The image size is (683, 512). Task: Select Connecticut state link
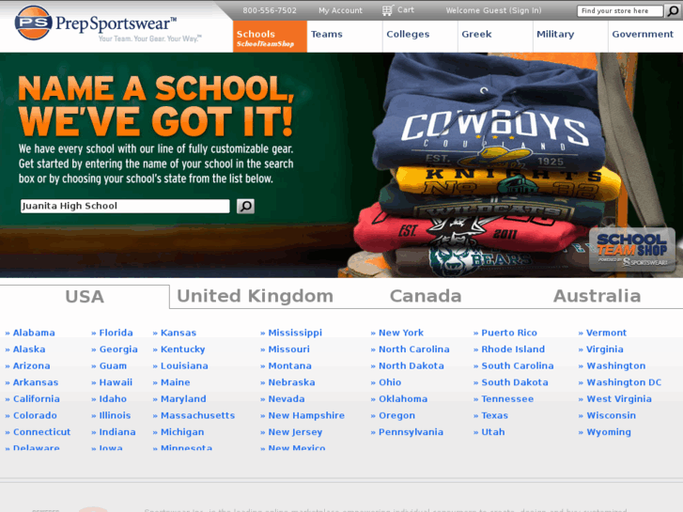[x=42, y=432]
